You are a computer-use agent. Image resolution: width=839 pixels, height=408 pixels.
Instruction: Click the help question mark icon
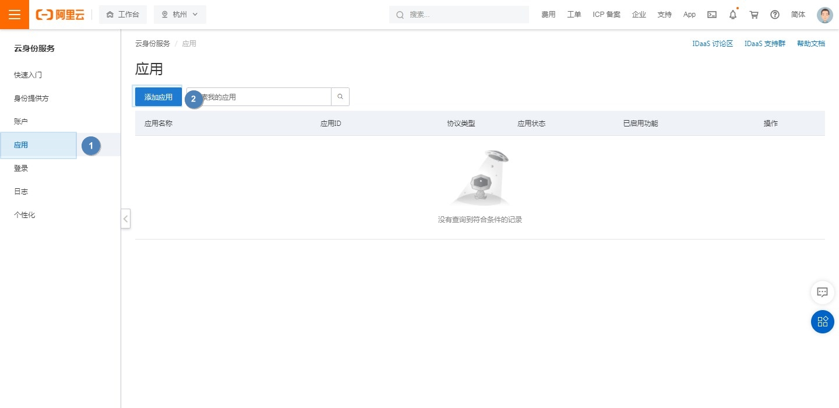pos(775,15)
